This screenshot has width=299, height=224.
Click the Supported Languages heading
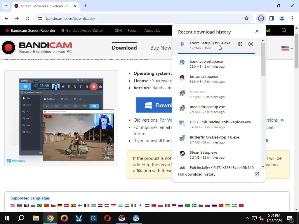point(30,198)
